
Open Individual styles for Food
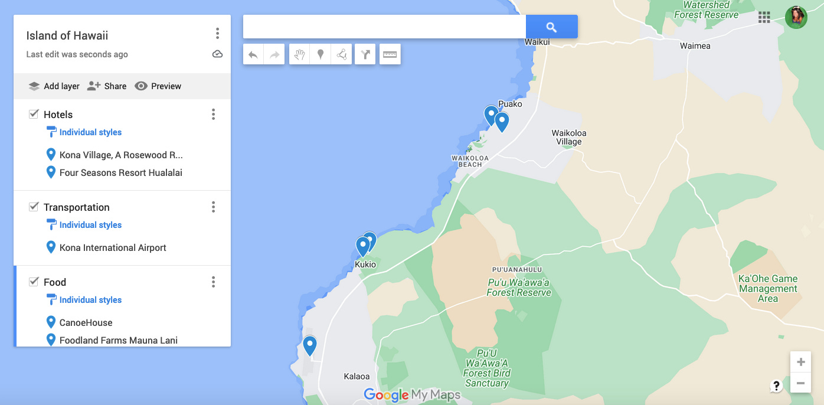click(90, 300)
